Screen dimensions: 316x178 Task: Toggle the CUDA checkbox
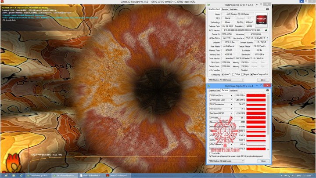(x=233, y=74)
